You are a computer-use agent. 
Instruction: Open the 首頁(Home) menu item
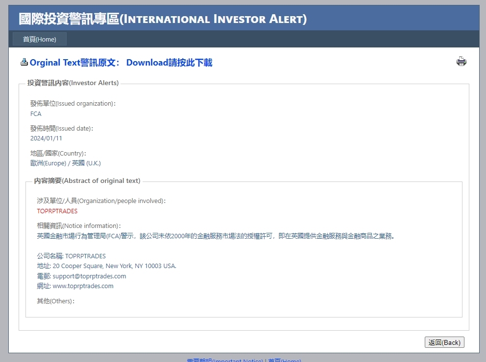[40, 39]
